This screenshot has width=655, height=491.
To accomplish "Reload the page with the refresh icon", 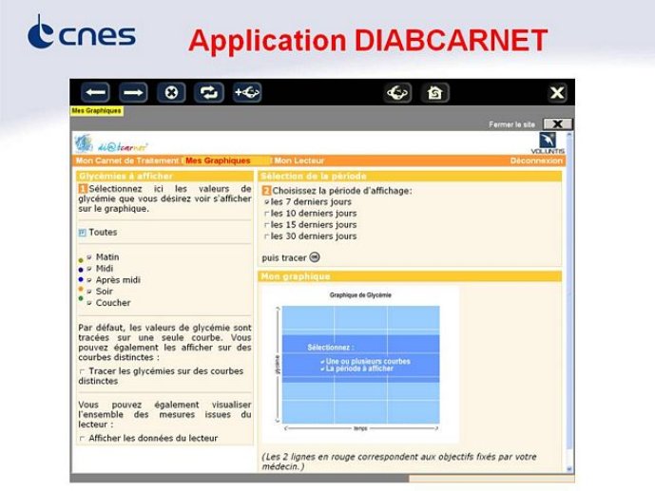I will pyautogui.click(x=209, y=93).
